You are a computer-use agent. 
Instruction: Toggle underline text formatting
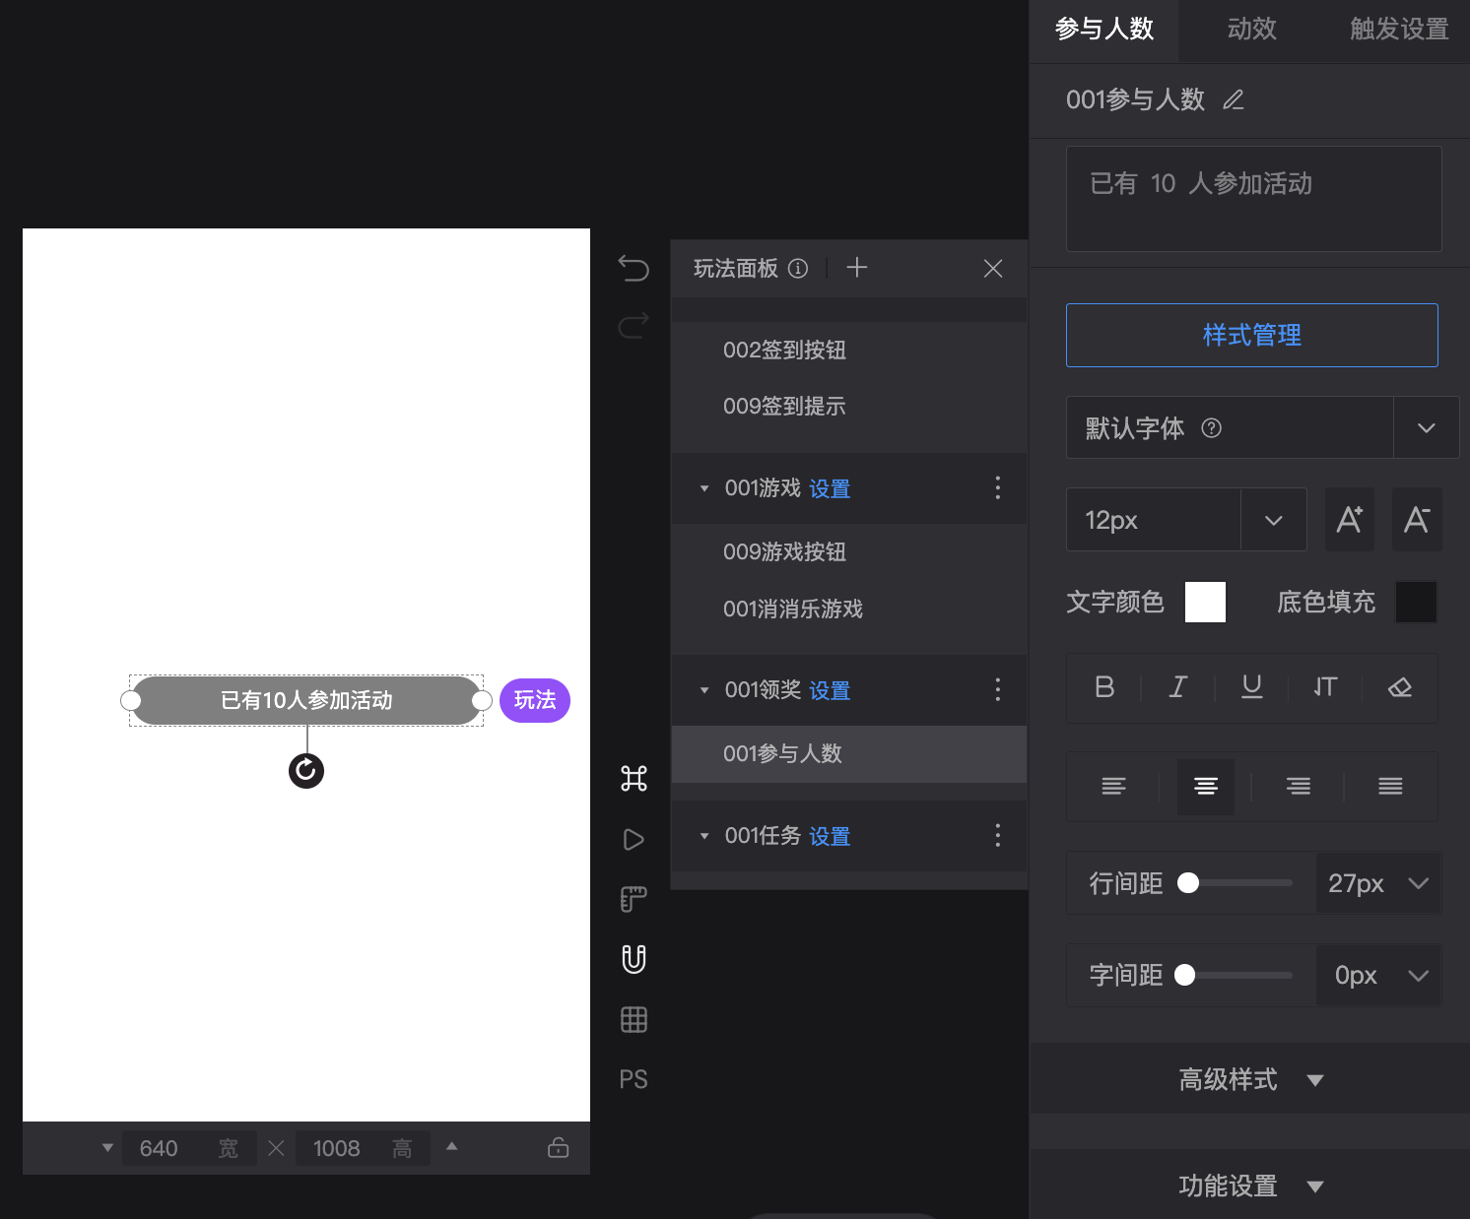coord(1252,687)
